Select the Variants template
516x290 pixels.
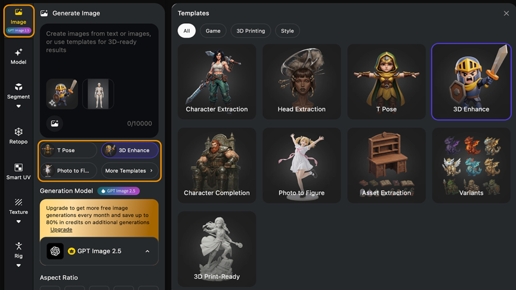(471, 165)
